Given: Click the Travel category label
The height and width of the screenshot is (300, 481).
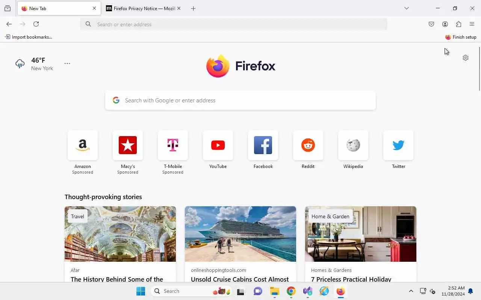Looking at the screenshot, I should pyautogui.click(x=77, y=216).
